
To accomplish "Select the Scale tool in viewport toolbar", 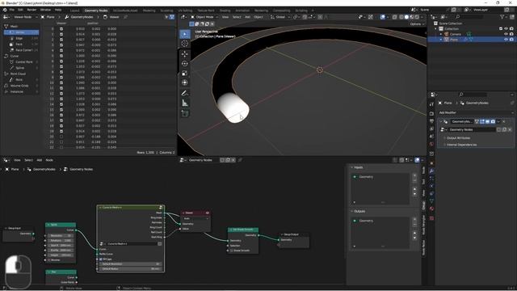I will click(x=185, y=73).
